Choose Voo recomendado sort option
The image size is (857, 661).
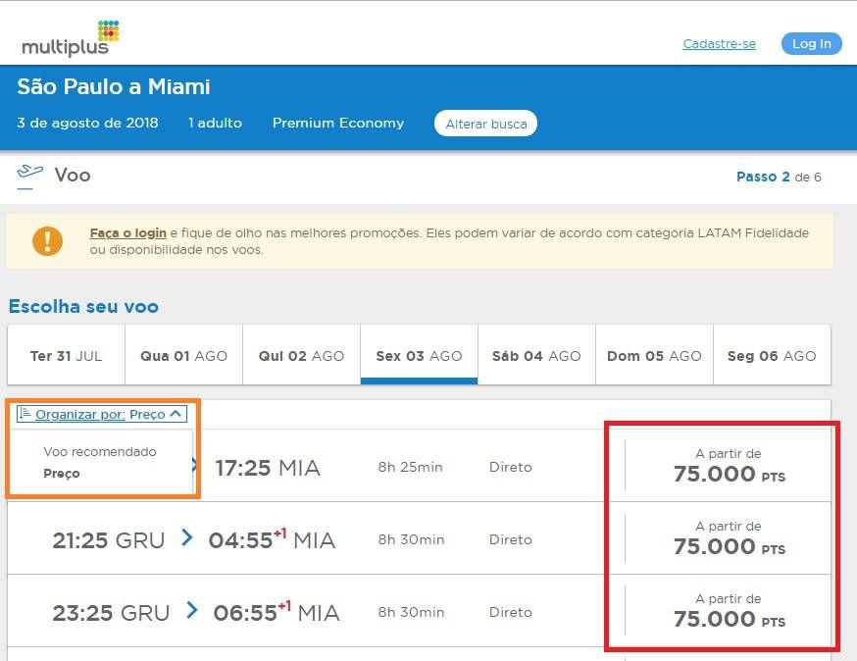100,451
